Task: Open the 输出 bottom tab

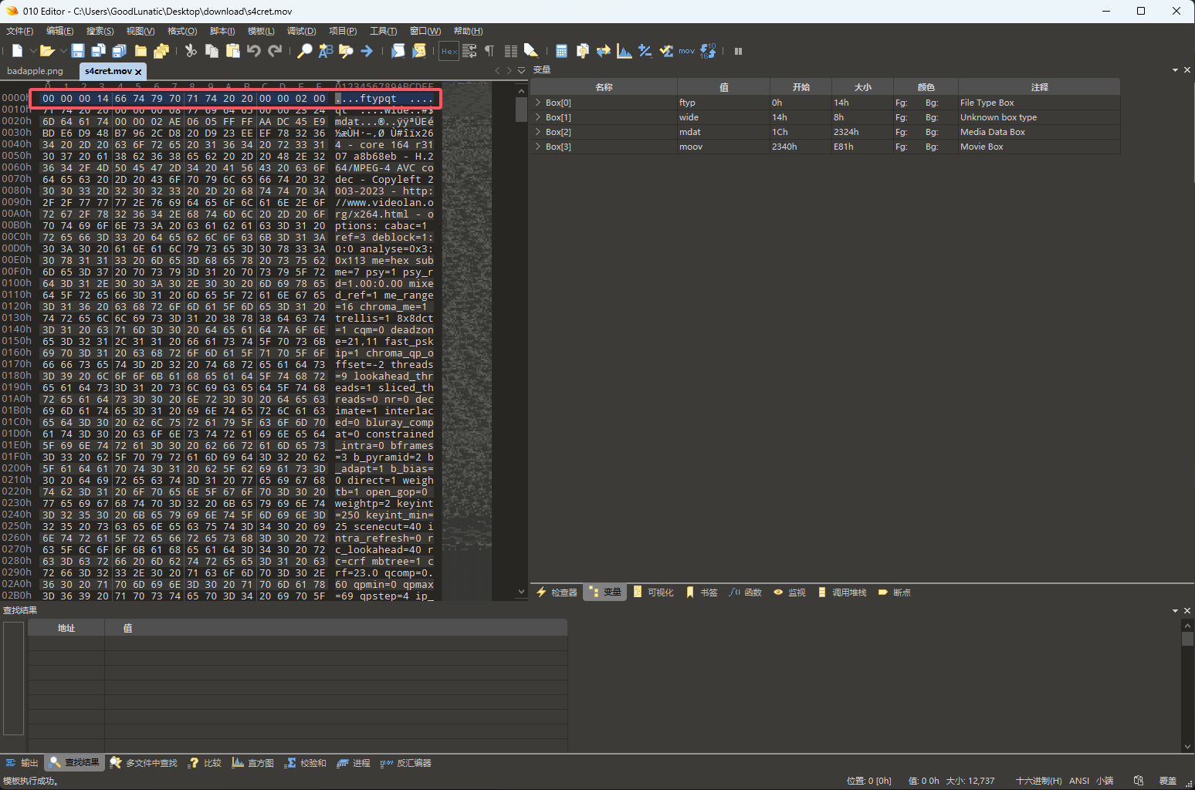Action: click(x=22, y=763)
